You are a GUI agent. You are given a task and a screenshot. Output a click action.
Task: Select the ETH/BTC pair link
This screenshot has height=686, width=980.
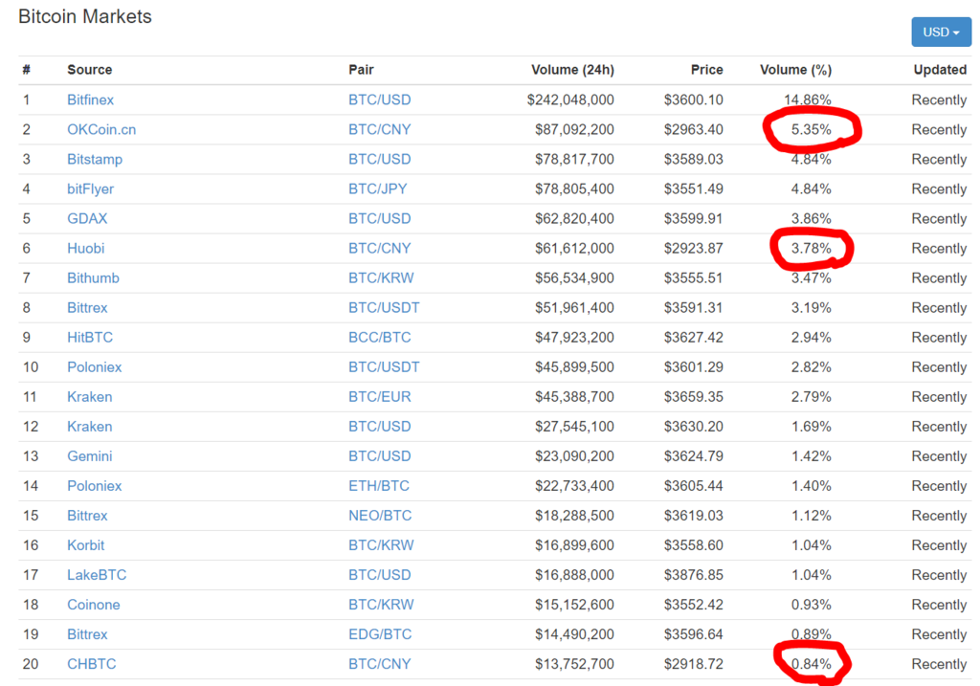click(379, 485)
